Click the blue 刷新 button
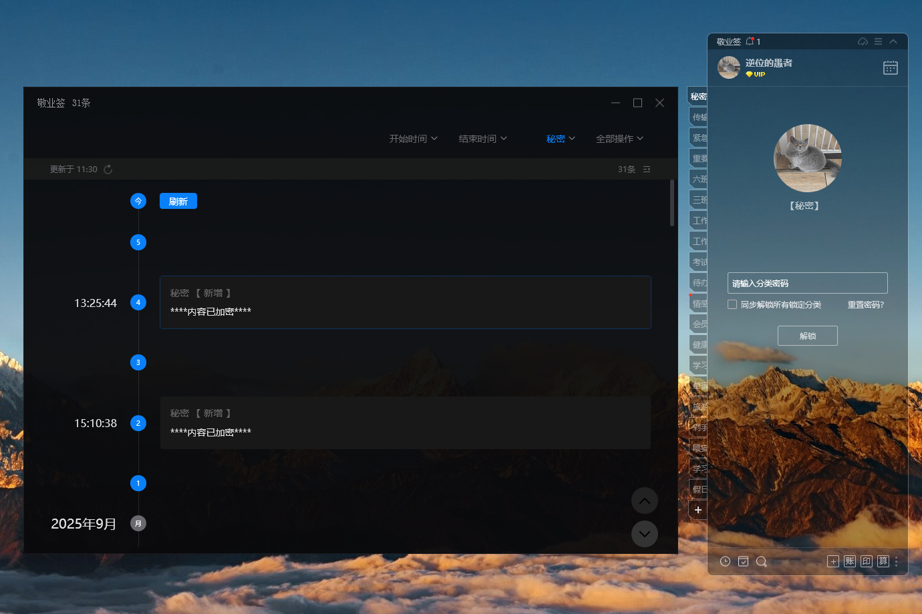Image resolution: width=922 pixels, height=614 pixels. pyautogui.click(x=178, y=201)
